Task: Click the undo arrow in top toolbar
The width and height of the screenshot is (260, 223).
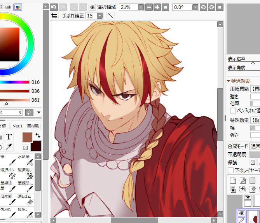Action: (54, 7)
